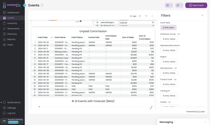Create a New Event
The width and height of the screenshot is (210, 125).
[x=196, y=5]
